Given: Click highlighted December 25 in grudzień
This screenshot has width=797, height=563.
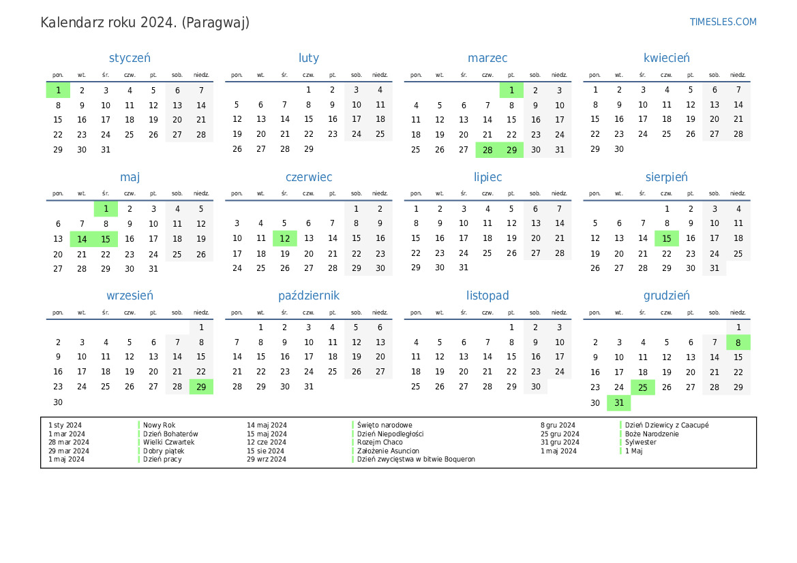Looking at the screenshot, I should tap(642, 387).
